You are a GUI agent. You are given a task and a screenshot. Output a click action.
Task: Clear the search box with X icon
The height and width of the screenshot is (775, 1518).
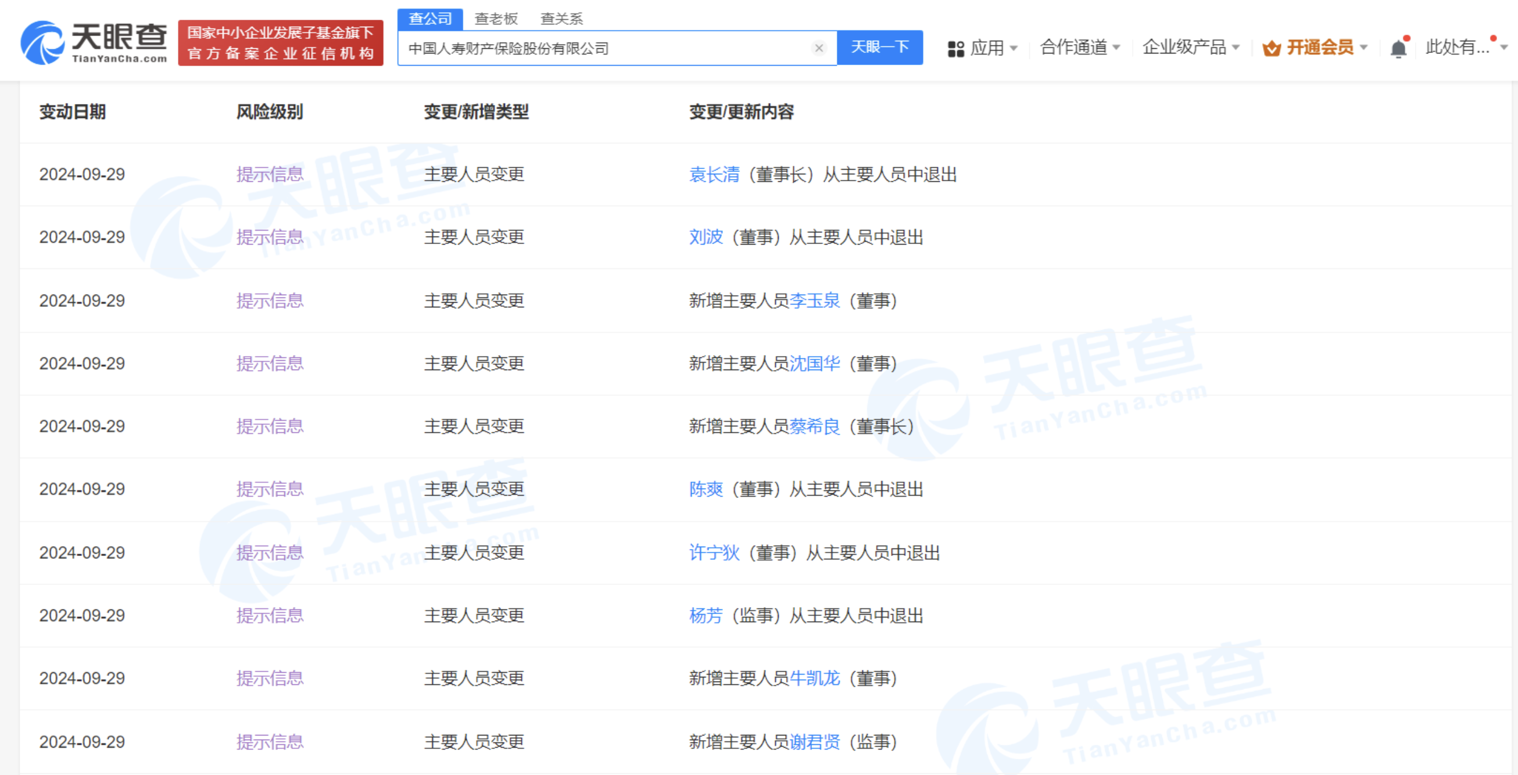pos(818,48)
